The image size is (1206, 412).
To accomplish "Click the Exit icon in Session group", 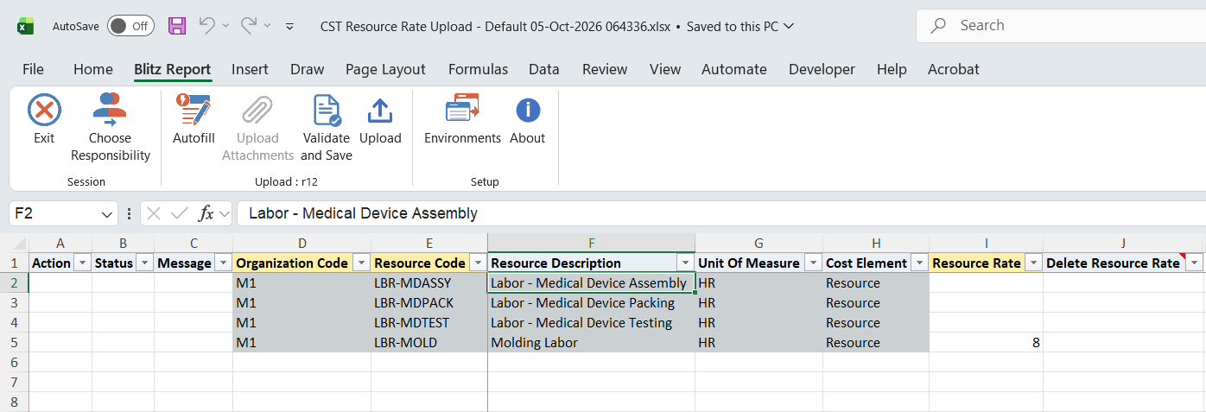I will coord(44,111).
